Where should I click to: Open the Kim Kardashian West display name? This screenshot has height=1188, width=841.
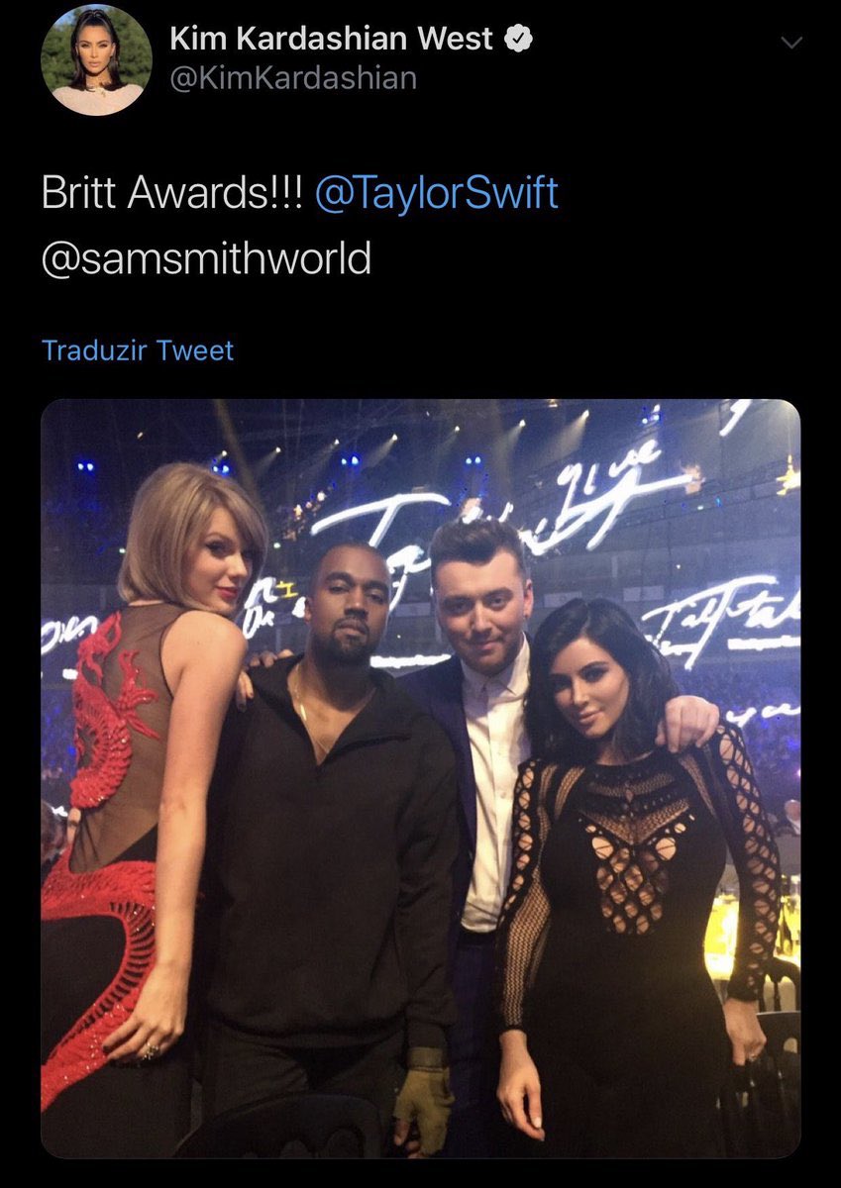(333, 39)
